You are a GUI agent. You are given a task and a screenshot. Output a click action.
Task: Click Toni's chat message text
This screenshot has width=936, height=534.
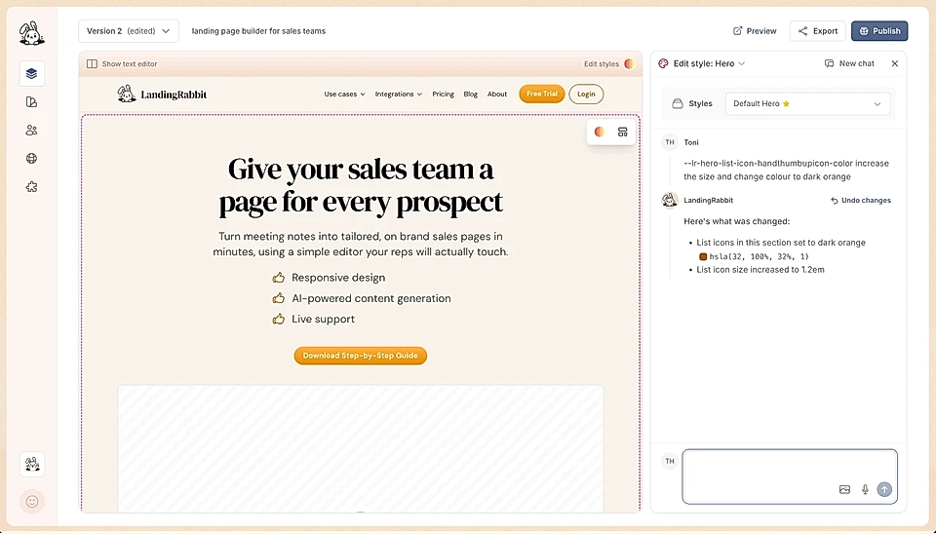[x=786, y=171]
